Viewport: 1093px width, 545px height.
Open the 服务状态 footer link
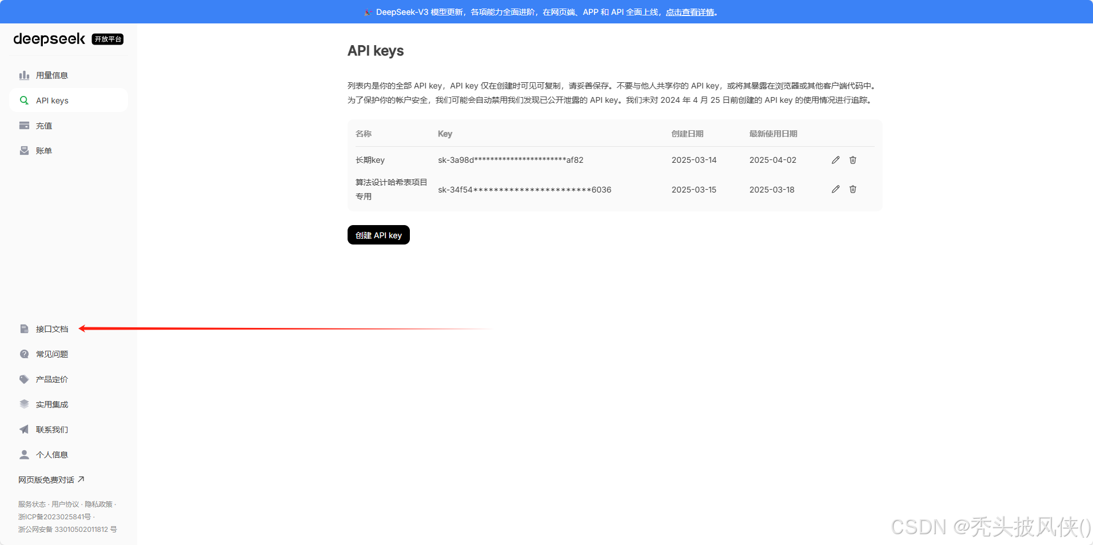click(x=31, y=504)
